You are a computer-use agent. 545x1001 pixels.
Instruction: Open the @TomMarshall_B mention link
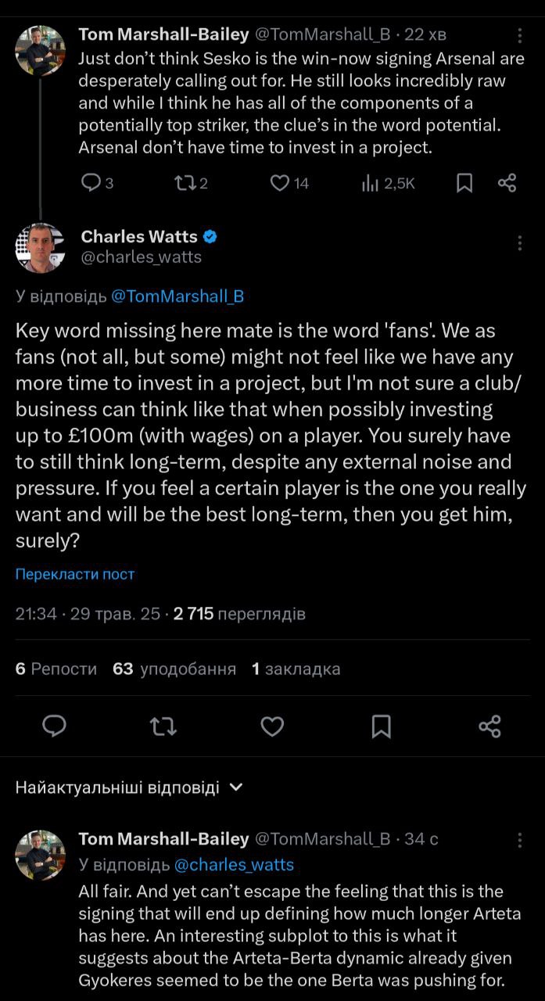click(x=177, y=296)
